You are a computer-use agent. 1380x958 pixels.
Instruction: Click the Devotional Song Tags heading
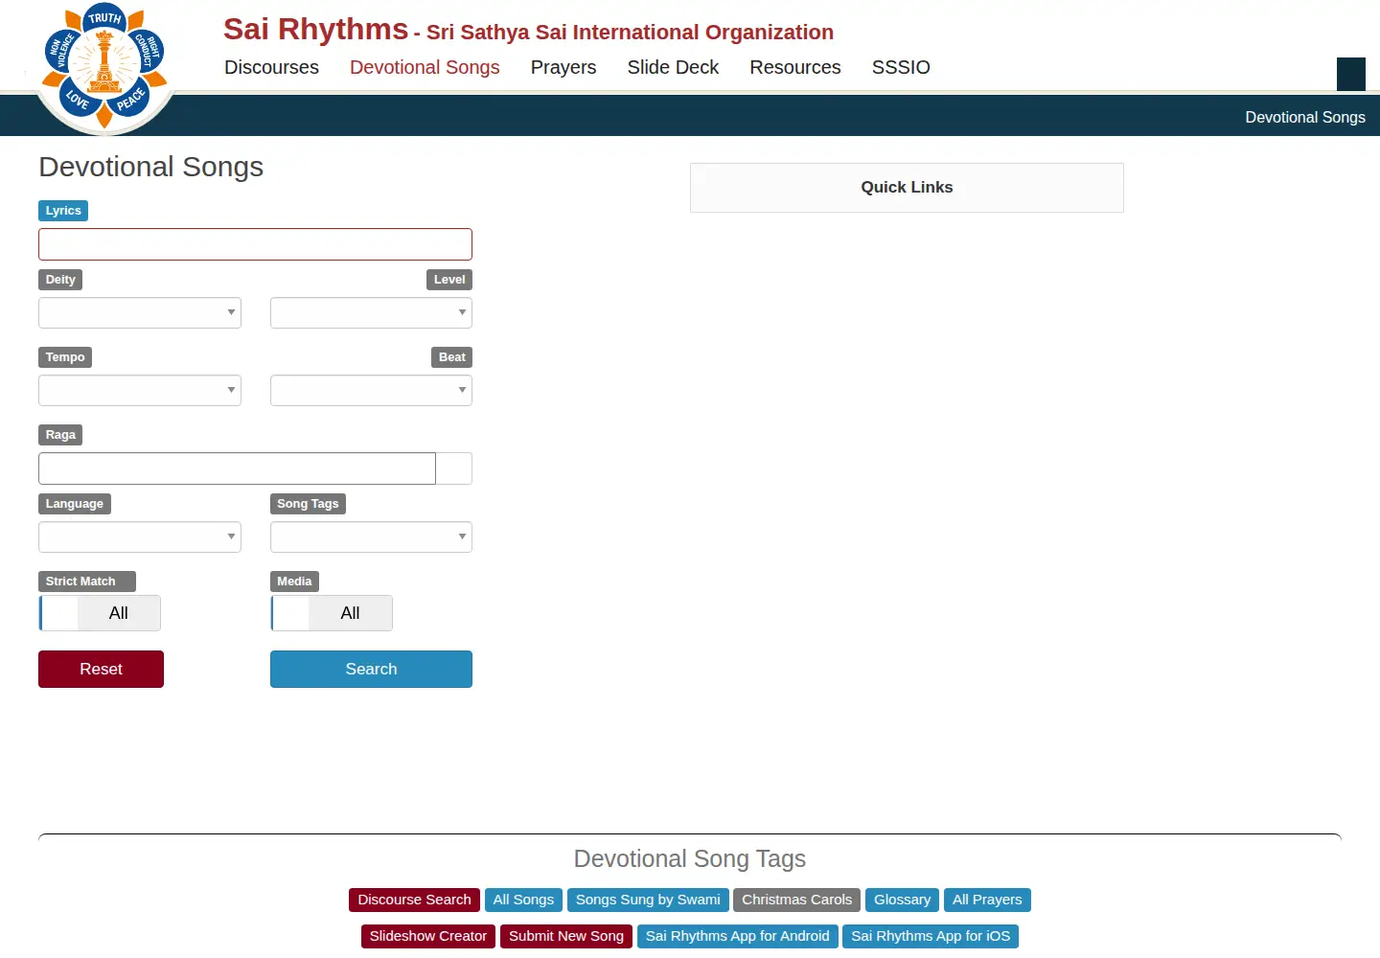(690, 858)
